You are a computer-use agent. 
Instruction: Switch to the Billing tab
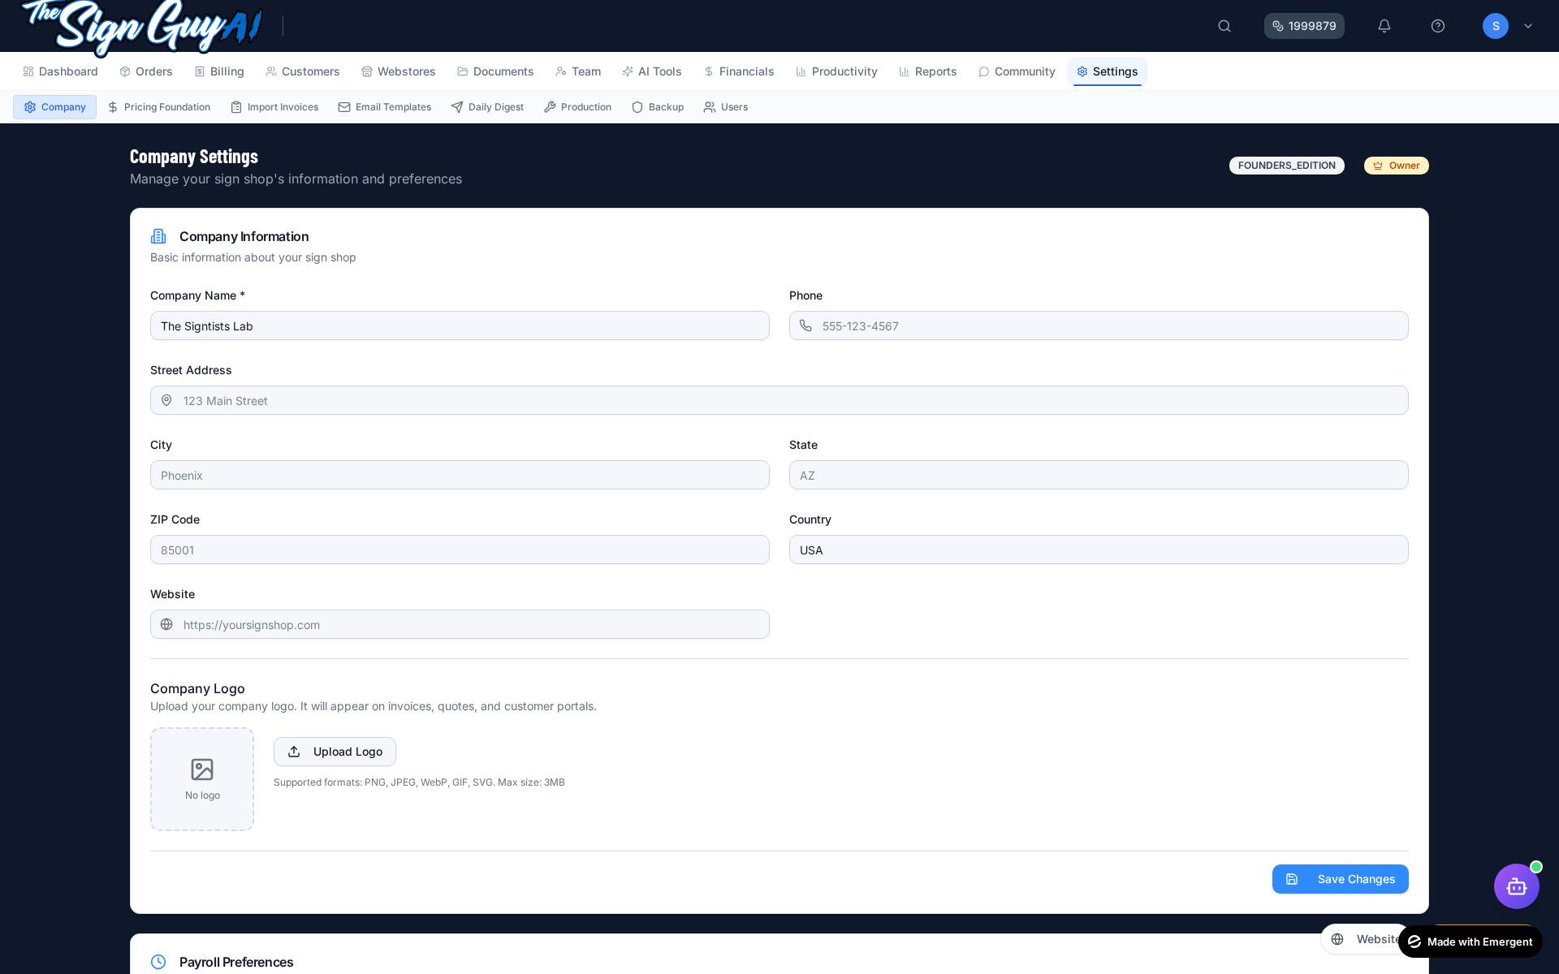tap(219, 71)
